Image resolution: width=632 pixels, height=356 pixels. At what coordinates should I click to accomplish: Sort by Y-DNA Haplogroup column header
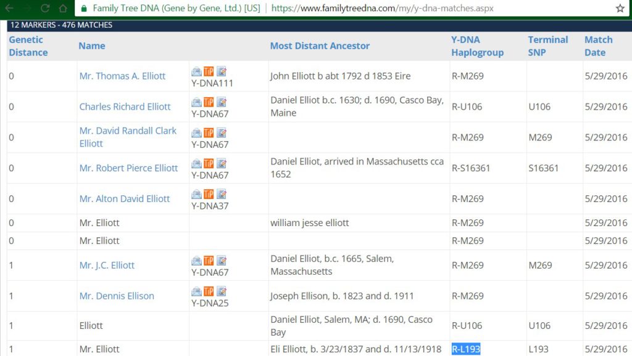tap(477, 46)
